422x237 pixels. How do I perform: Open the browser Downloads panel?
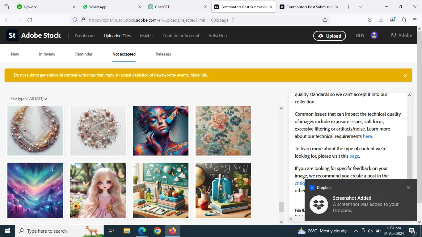pos(381,20)
